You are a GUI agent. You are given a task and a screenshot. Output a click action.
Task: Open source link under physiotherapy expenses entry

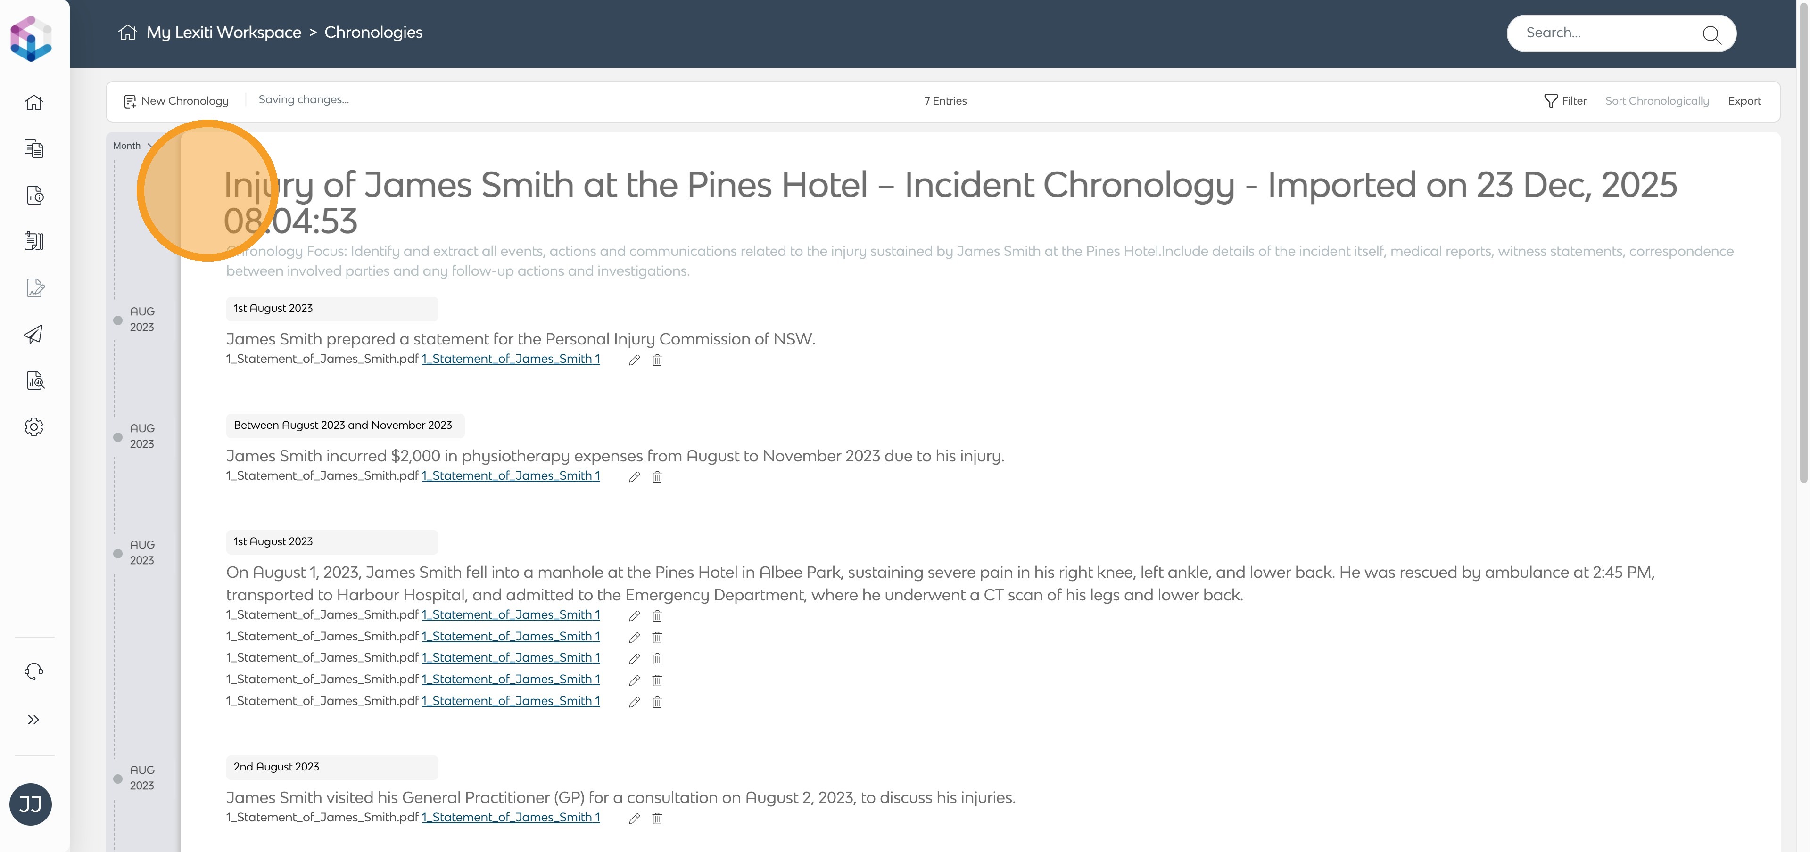[510, 475]
